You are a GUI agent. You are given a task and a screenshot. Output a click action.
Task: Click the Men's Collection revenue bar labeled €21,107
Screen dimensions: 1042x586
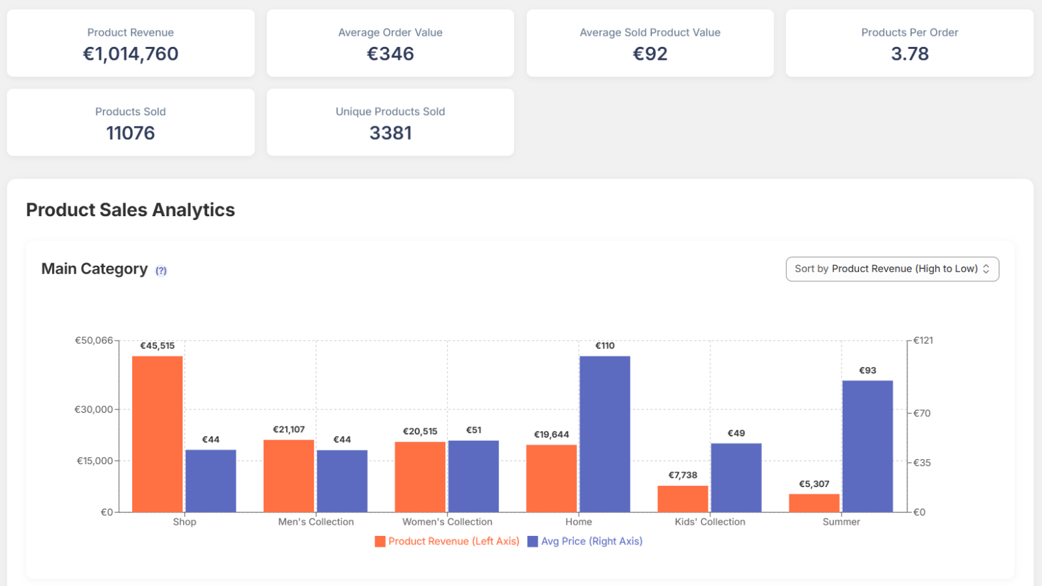point(289,476)
